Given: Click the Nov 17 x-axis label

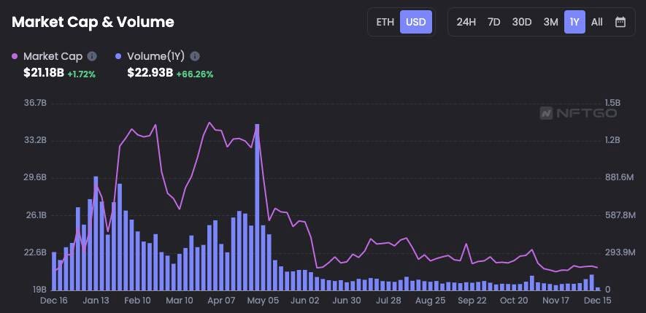Looking at the screenshot, I should [x=555, y=301].
